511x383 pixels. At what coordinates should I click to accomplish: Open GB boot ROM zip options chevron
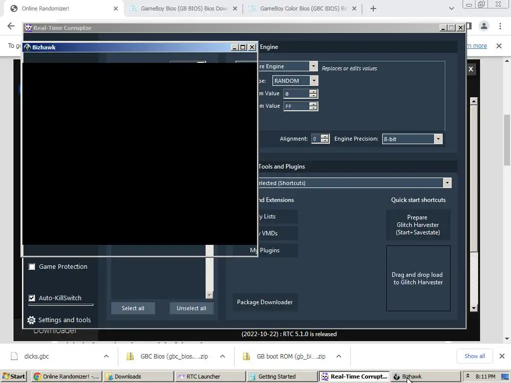click(x=339, y=356)
